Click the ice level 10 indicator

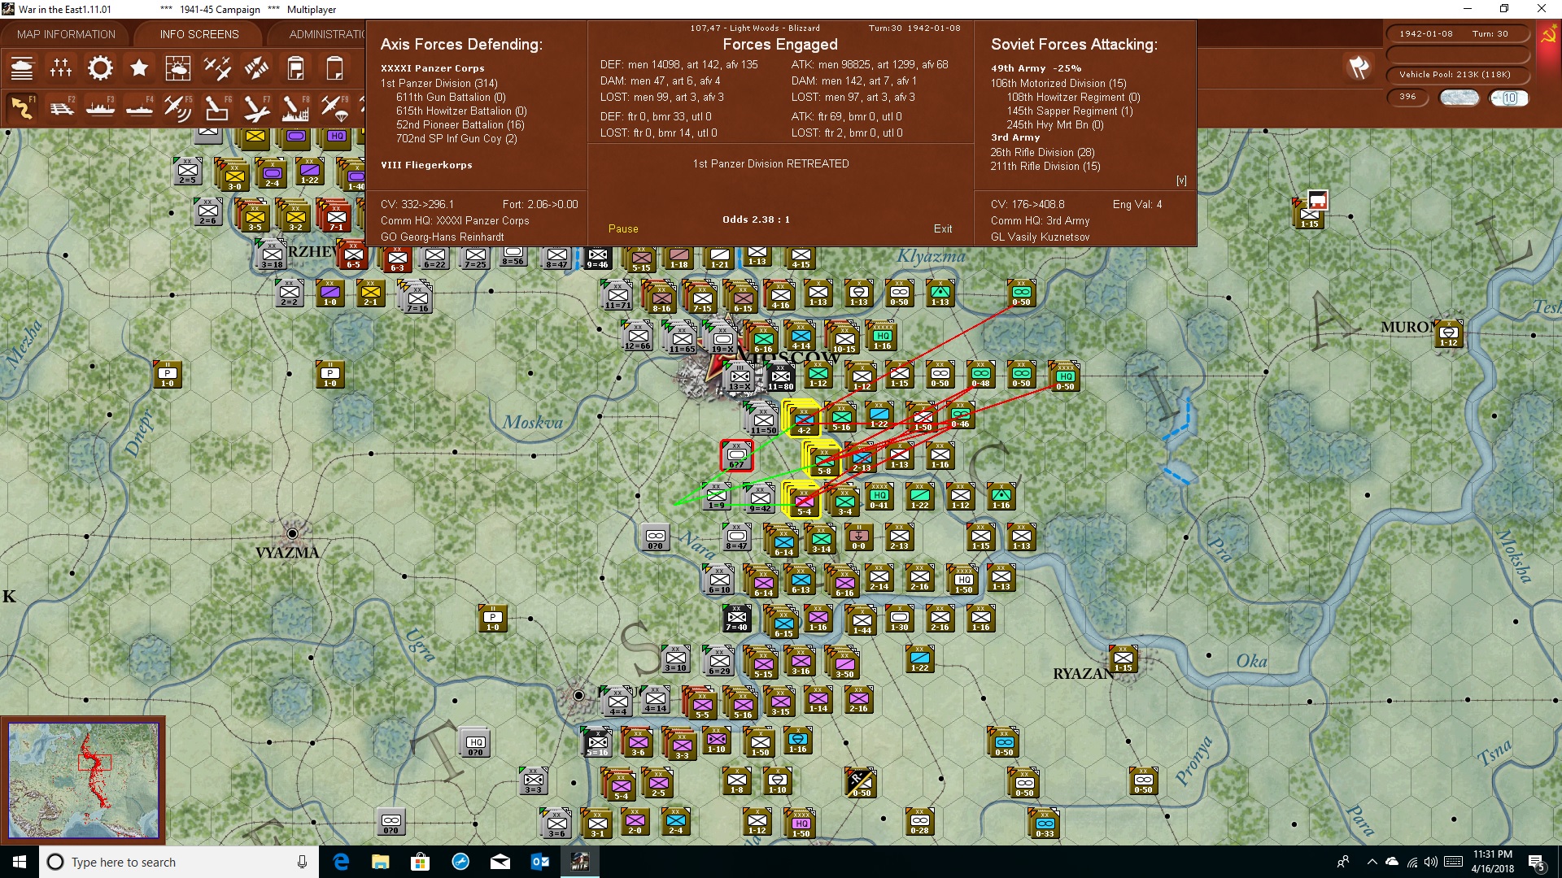click(1509, 98)
